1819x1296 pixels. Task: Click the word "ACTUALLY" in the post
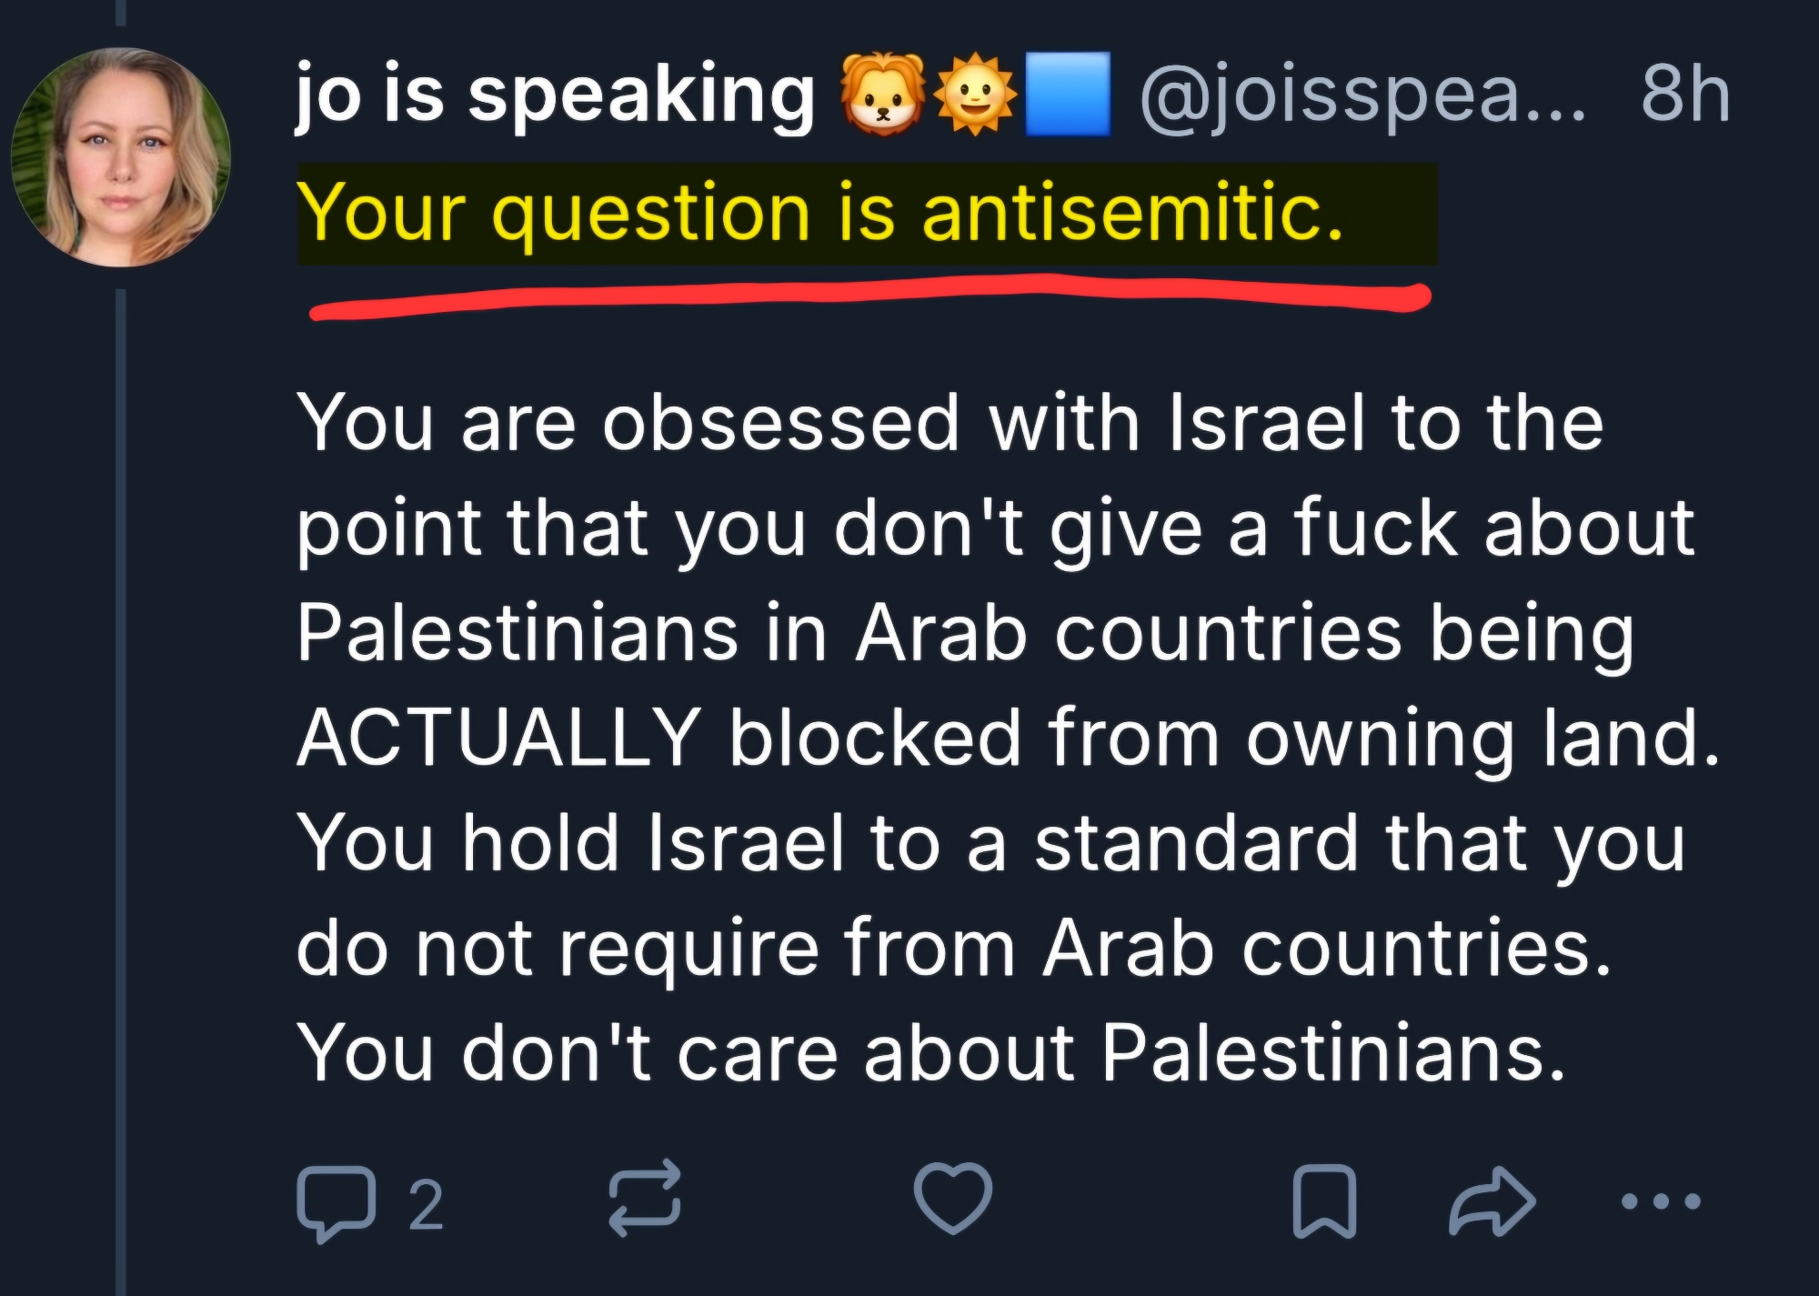pyautogui.click(x=498, y=737)
